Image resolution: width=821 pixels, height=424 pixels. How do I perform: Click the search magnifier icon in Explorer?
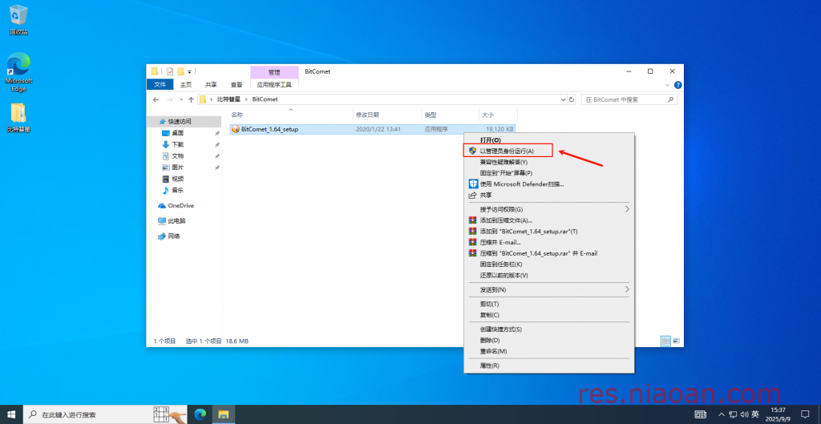point(671,99)
